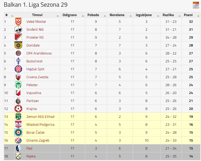The image size is (201, 161).
Task: Click the Pelister green crest
Action: coord(18,85)
